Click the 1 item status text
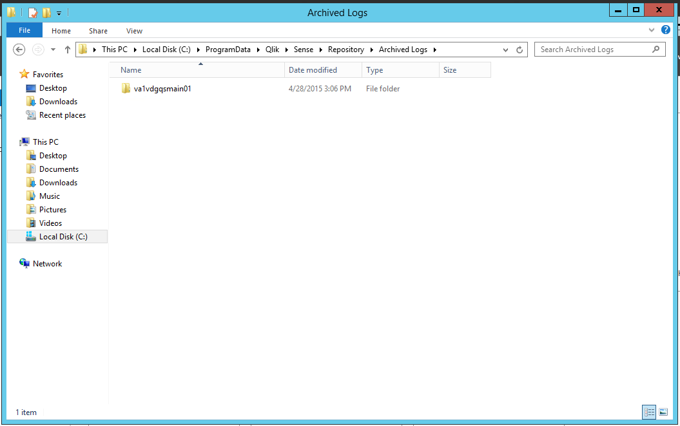 click(x=26, y=412)
